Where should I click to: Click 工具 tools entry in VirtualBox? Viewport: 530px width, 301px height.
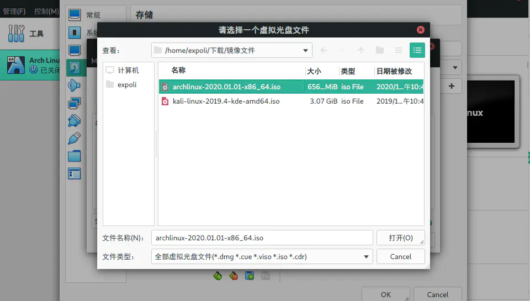point(30,34)
